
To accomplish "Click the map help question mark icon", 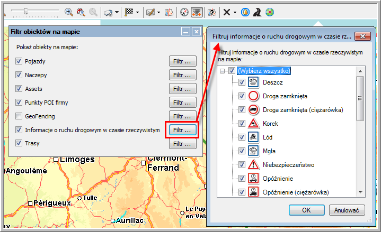I will tap(212, 12).
